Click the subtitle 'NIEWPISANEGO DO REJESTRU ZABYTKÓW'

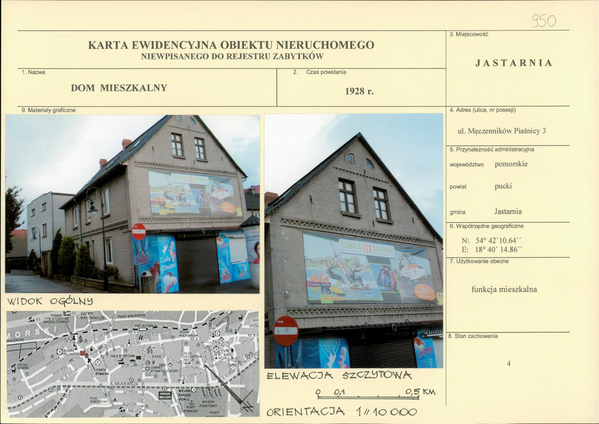tap(232, 57)
